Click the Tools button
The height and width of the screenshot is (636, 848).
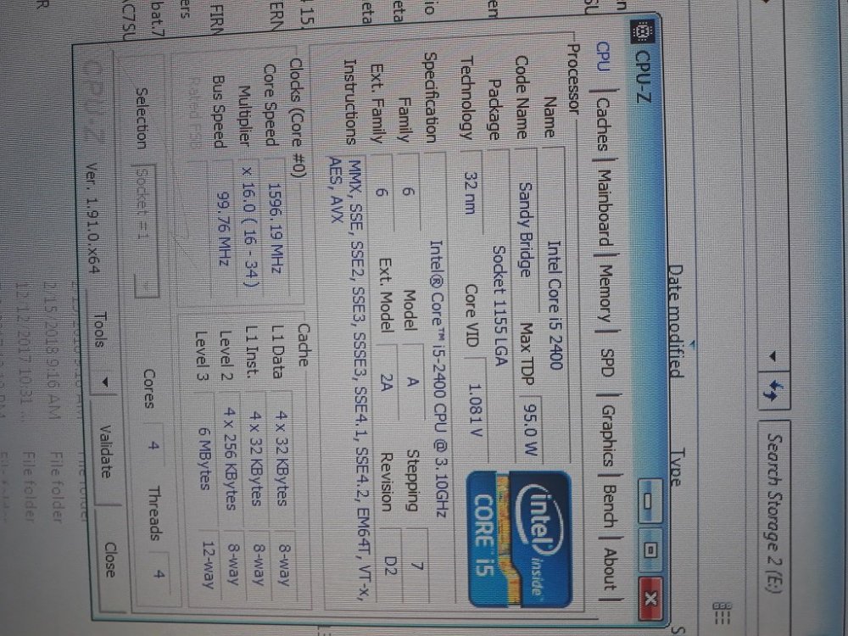(x=99, y=329)
